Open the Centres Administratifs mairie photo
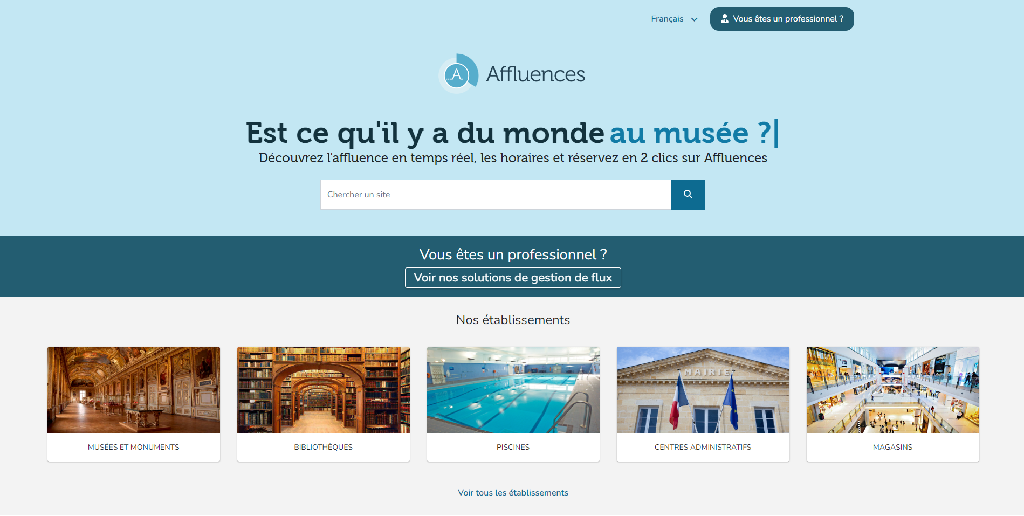1024x516 pixels. (703, 390)
